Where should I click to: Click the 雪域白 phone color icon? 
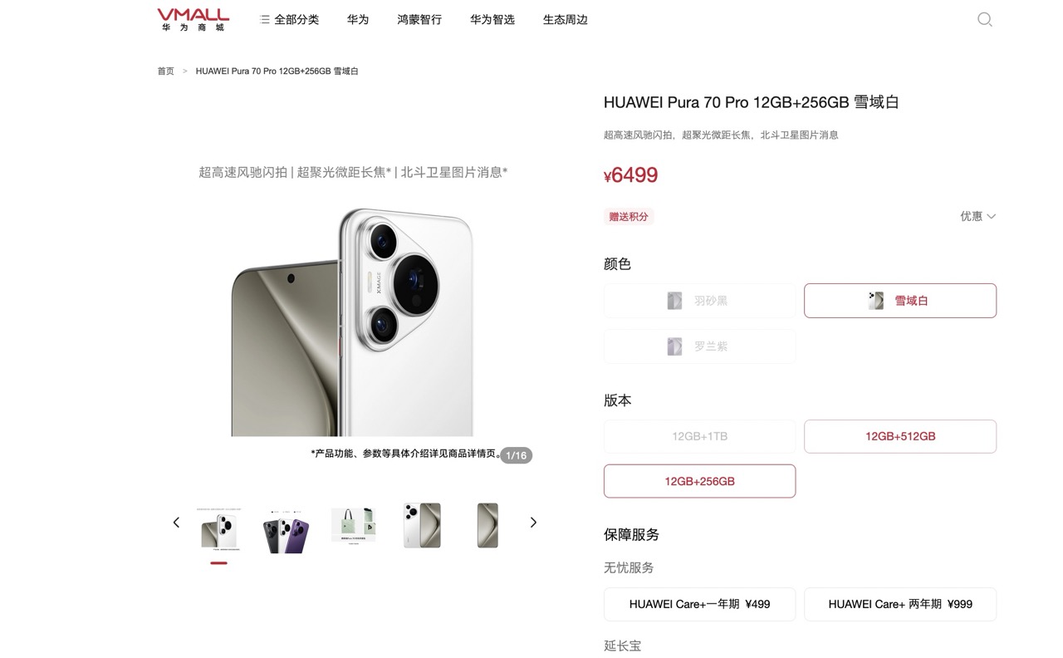(x=876, y=301)
